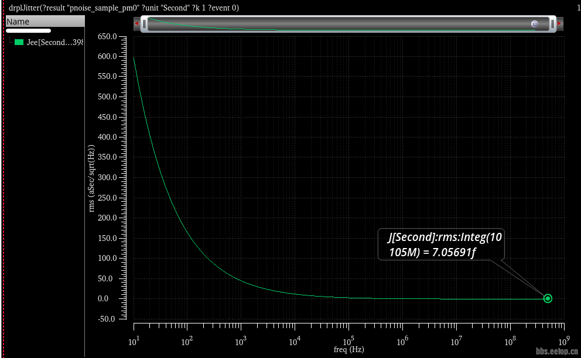Image resolution: width=581 pixels, height=358 pixels.
Task: Click the left handle of the zoom bar
Action: click(143, 24)
